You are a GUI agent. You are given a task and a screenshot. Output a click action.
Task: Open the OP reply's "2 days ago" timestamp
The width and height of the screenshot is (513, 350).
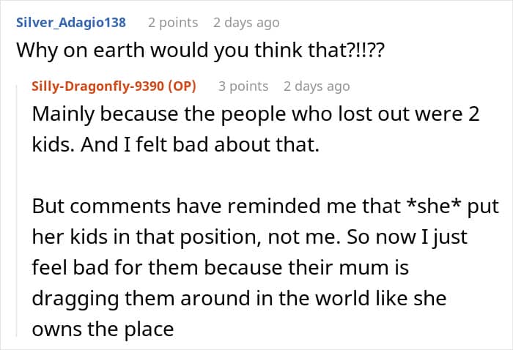click(317, 86)
